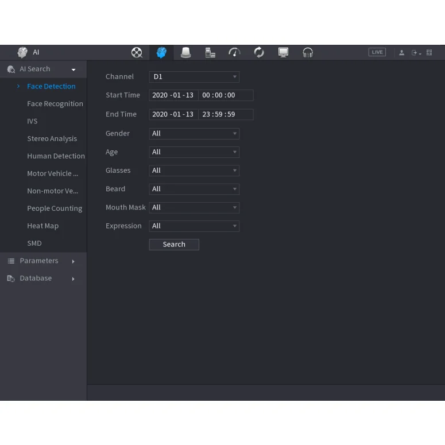445x445 pixels.
Task: Open the Channel dropdown showing D1
Action: click(x=194, y=77)
